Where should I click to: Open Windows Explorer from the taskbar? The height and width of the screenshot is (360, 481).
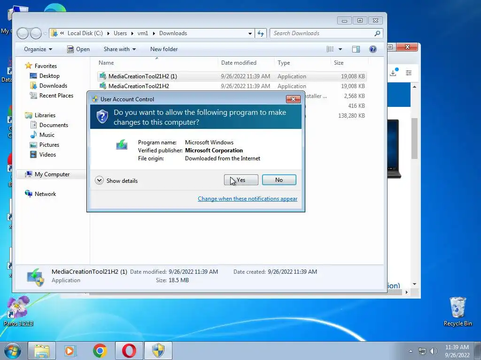coord(42,351)
